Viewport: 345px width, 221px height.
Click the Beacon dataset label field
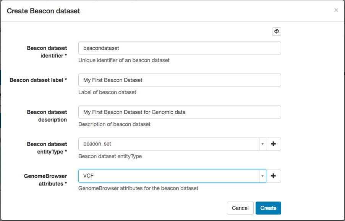[180, 80]
